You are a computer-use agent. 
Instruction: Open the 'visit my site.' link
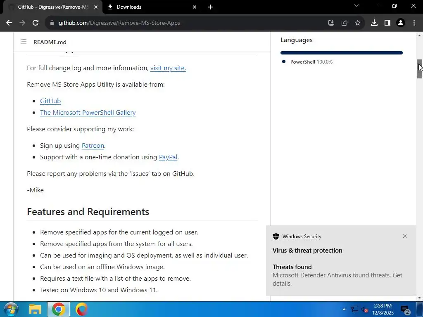[168, 68]
